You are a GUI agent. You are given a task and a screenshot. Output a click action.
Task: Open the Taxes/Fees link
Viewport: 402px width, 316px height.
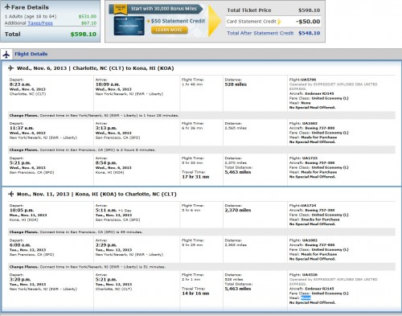(40, 23)
